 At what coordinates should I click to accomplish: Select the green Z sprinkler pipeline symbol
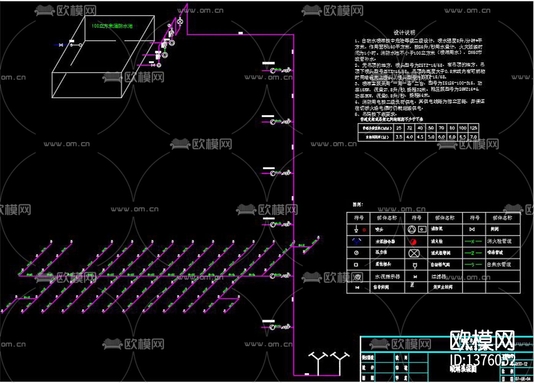pyautogui.click(x=473, y=253)
